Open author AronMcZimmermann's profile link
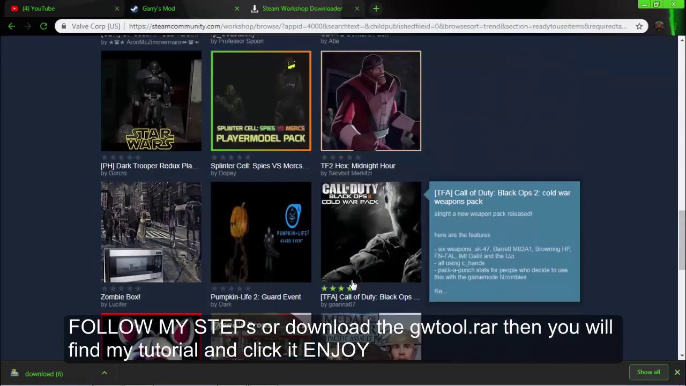Image resolution: width=686 pixels, height=386 pixels. [x=154, y=42]
